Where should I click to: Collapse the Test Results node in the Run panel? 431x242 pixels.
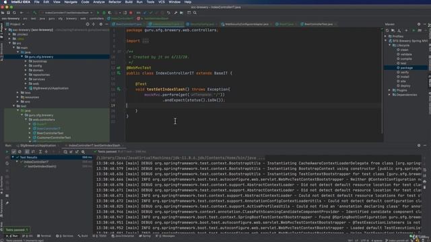(13, 157)
